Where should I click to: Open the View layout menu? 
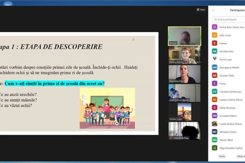(201, 10)
